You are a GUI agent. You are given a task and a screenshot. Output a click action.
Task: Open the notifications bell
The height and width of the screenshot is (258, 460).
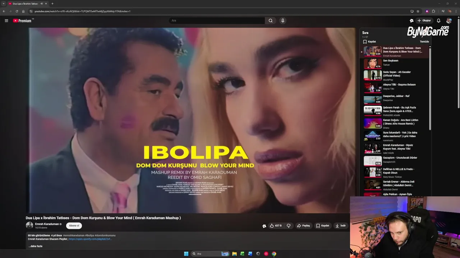[438, 21]
